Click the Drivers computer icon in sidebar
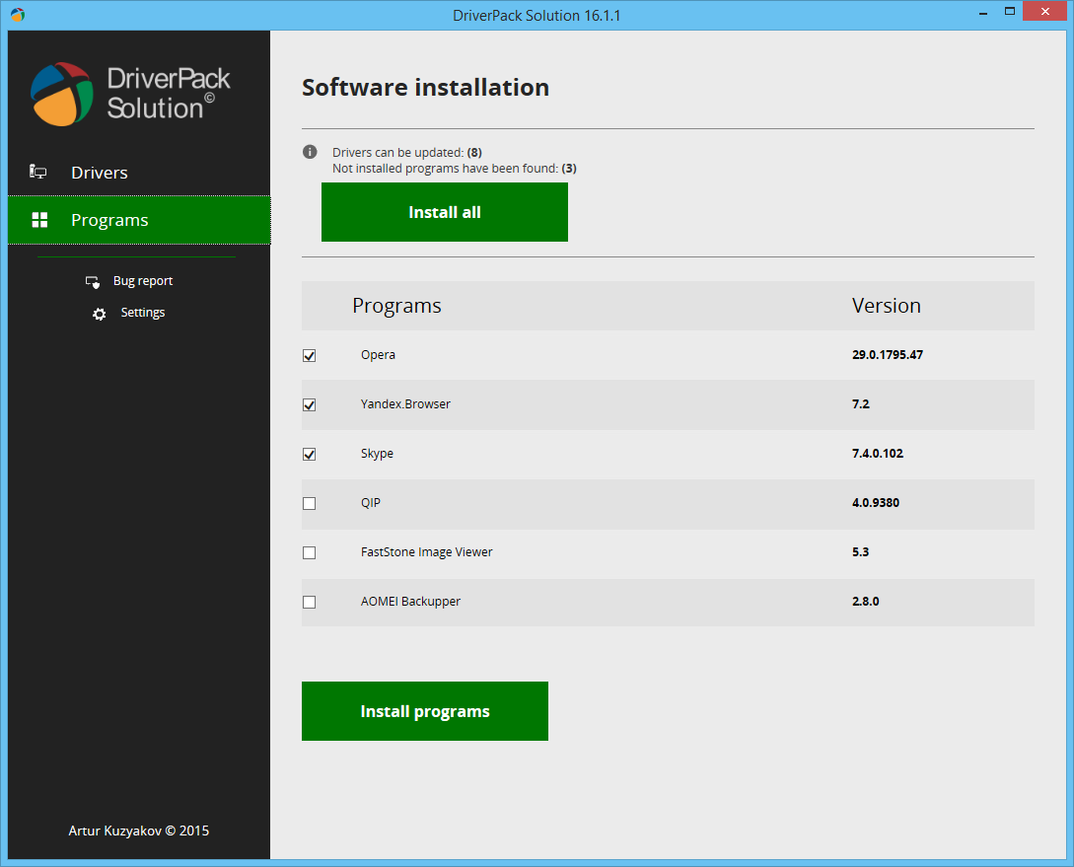Image resolution: width=1074 pixels, height=867 pixels. [38, 173]
